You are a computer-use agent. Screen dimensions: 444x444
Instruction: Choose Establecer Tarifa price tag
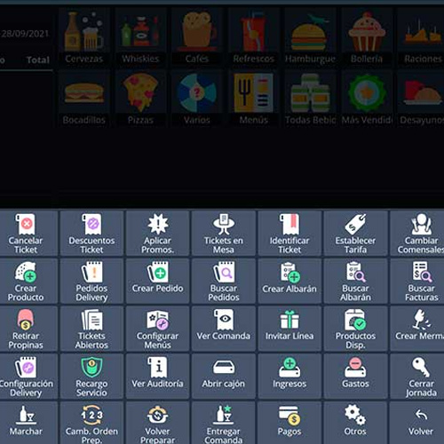[x=355, y=224]
